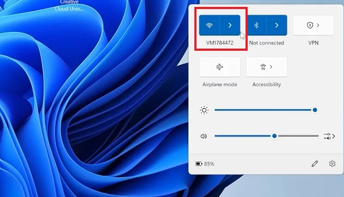The width and height of the screenshot is (344, 197).
Task: Set brightness slider to maximum
Action: pos(315,110)
